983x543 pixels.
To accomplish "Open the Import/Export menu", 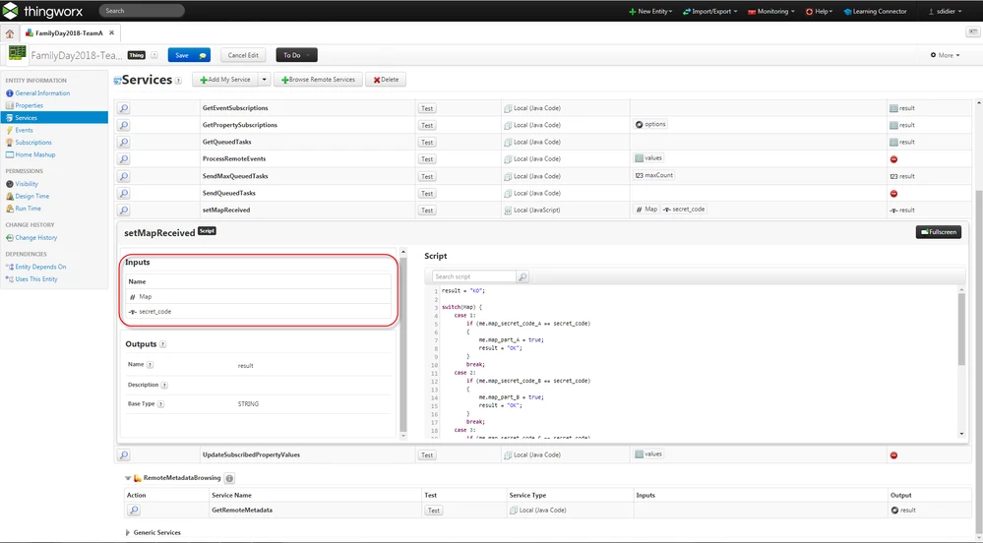I will pyautogui.click(x=709, y=11).
